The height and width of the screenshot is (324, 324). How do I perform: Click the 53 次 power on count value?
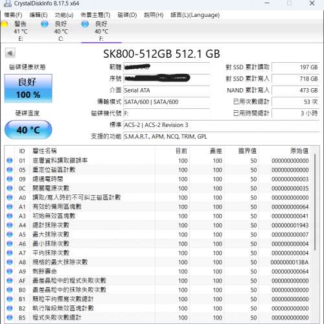pos(295,102)
